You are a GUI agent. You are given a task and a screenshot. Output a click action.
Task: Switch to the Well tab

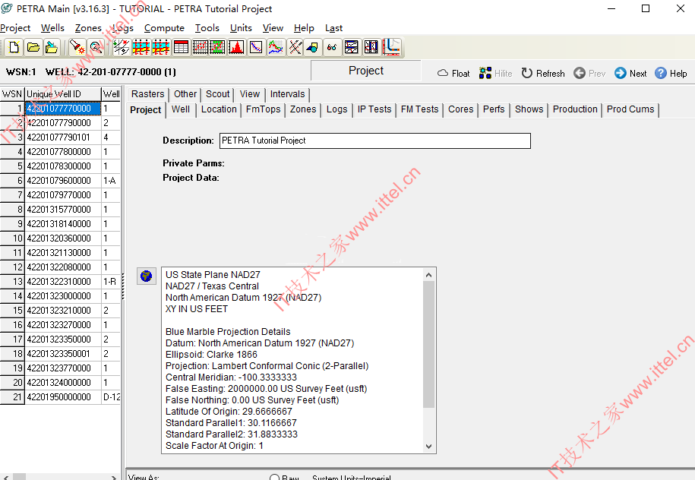coord(181,109)
